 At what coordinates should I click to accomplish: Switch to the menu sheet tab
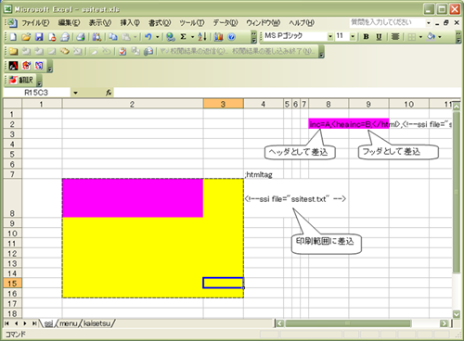[68, 323]
